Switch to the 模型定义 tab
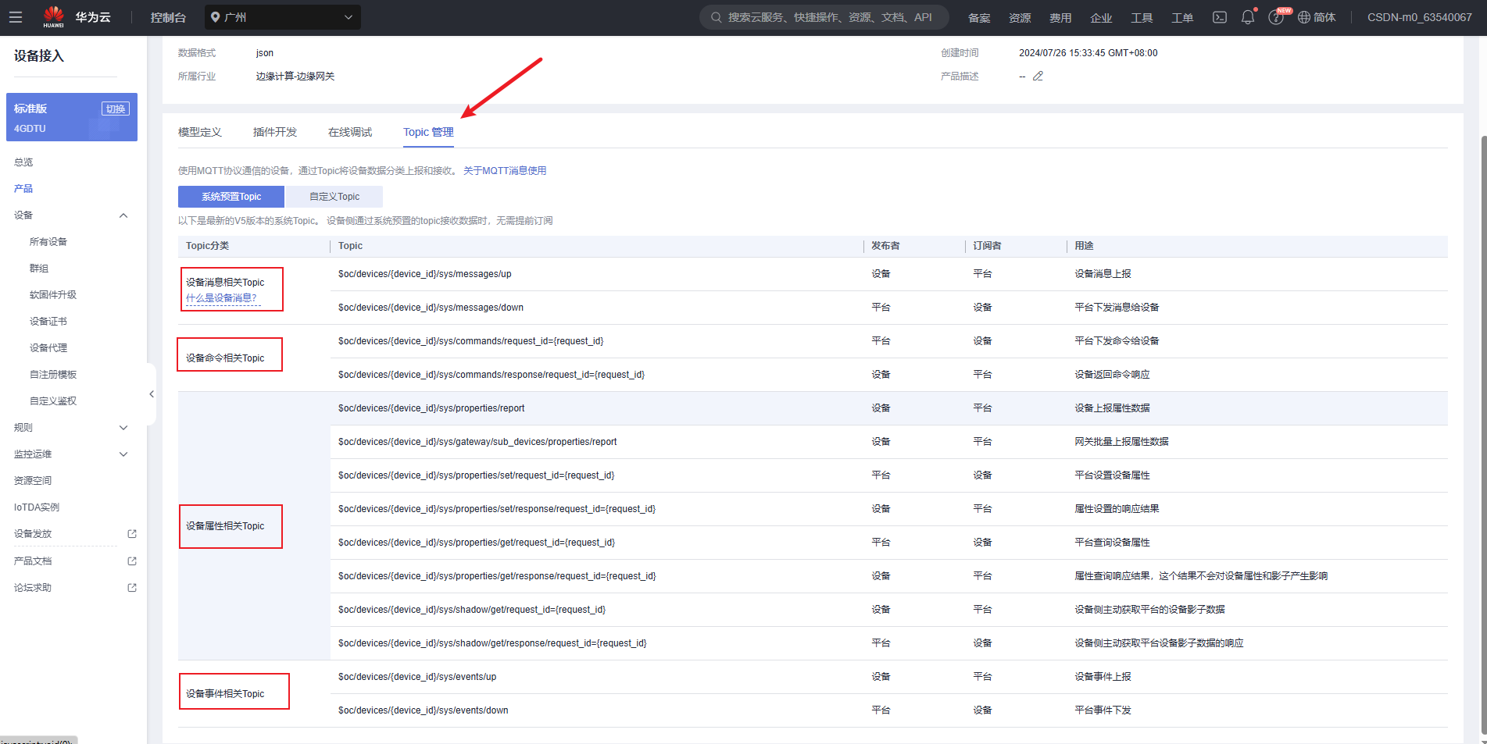1487x744 pixels. 200,132
